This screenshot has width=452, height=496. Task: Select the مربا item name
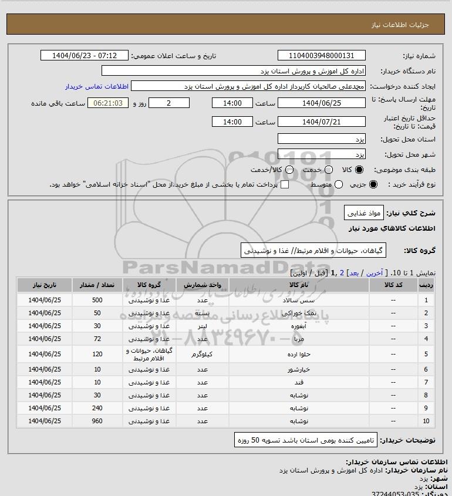pos(299,339)
